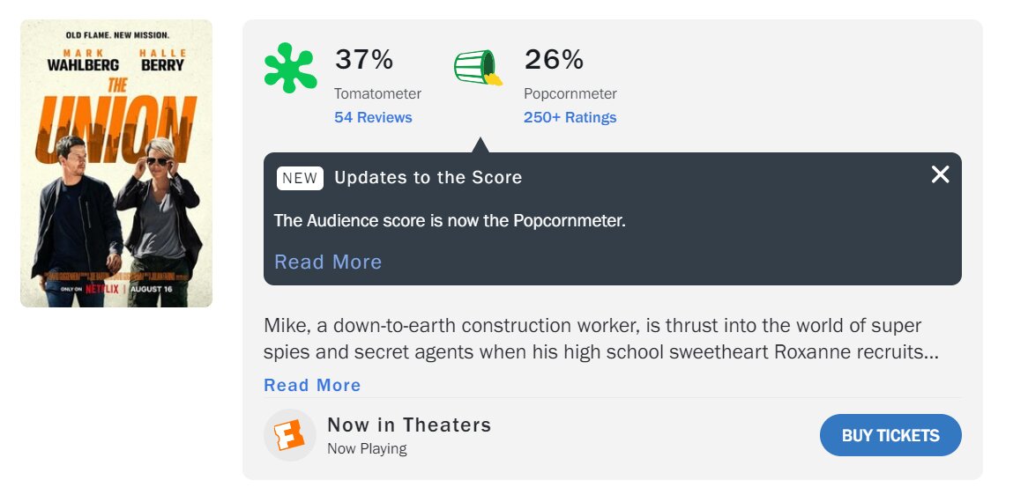
Task: Click the 37% Tomatometer score
Action: point(363,60)
